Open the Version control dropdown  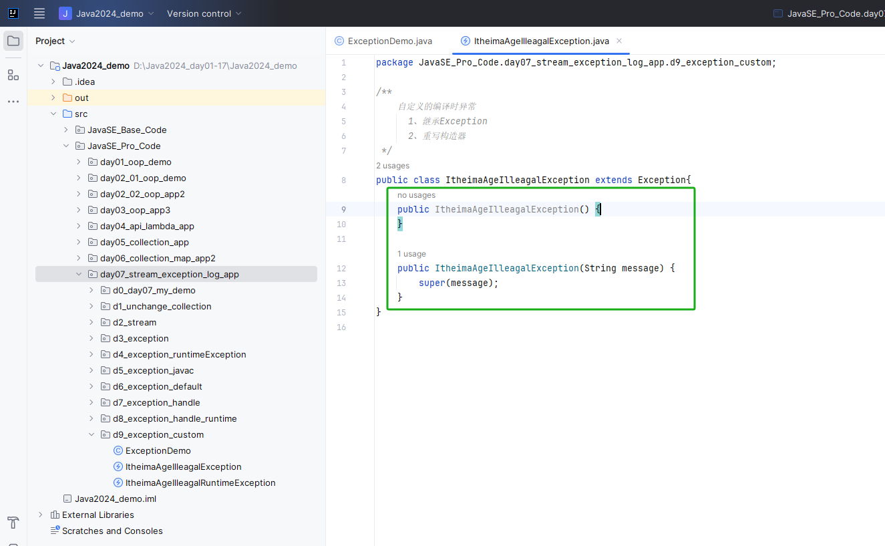click(204, 13)
